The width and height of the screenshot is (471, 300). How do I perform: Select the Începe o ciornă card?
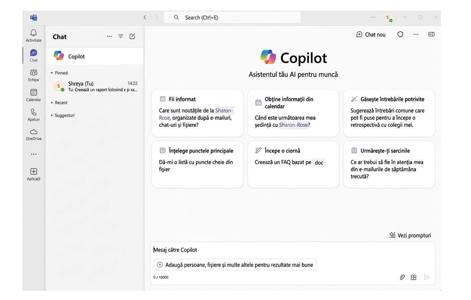(293, 164)
